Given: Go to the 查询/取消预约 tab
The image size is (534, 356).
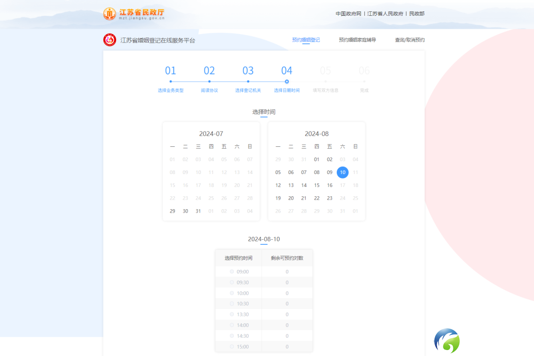Looking at the screenshot, I should click(x=410, y=40).
